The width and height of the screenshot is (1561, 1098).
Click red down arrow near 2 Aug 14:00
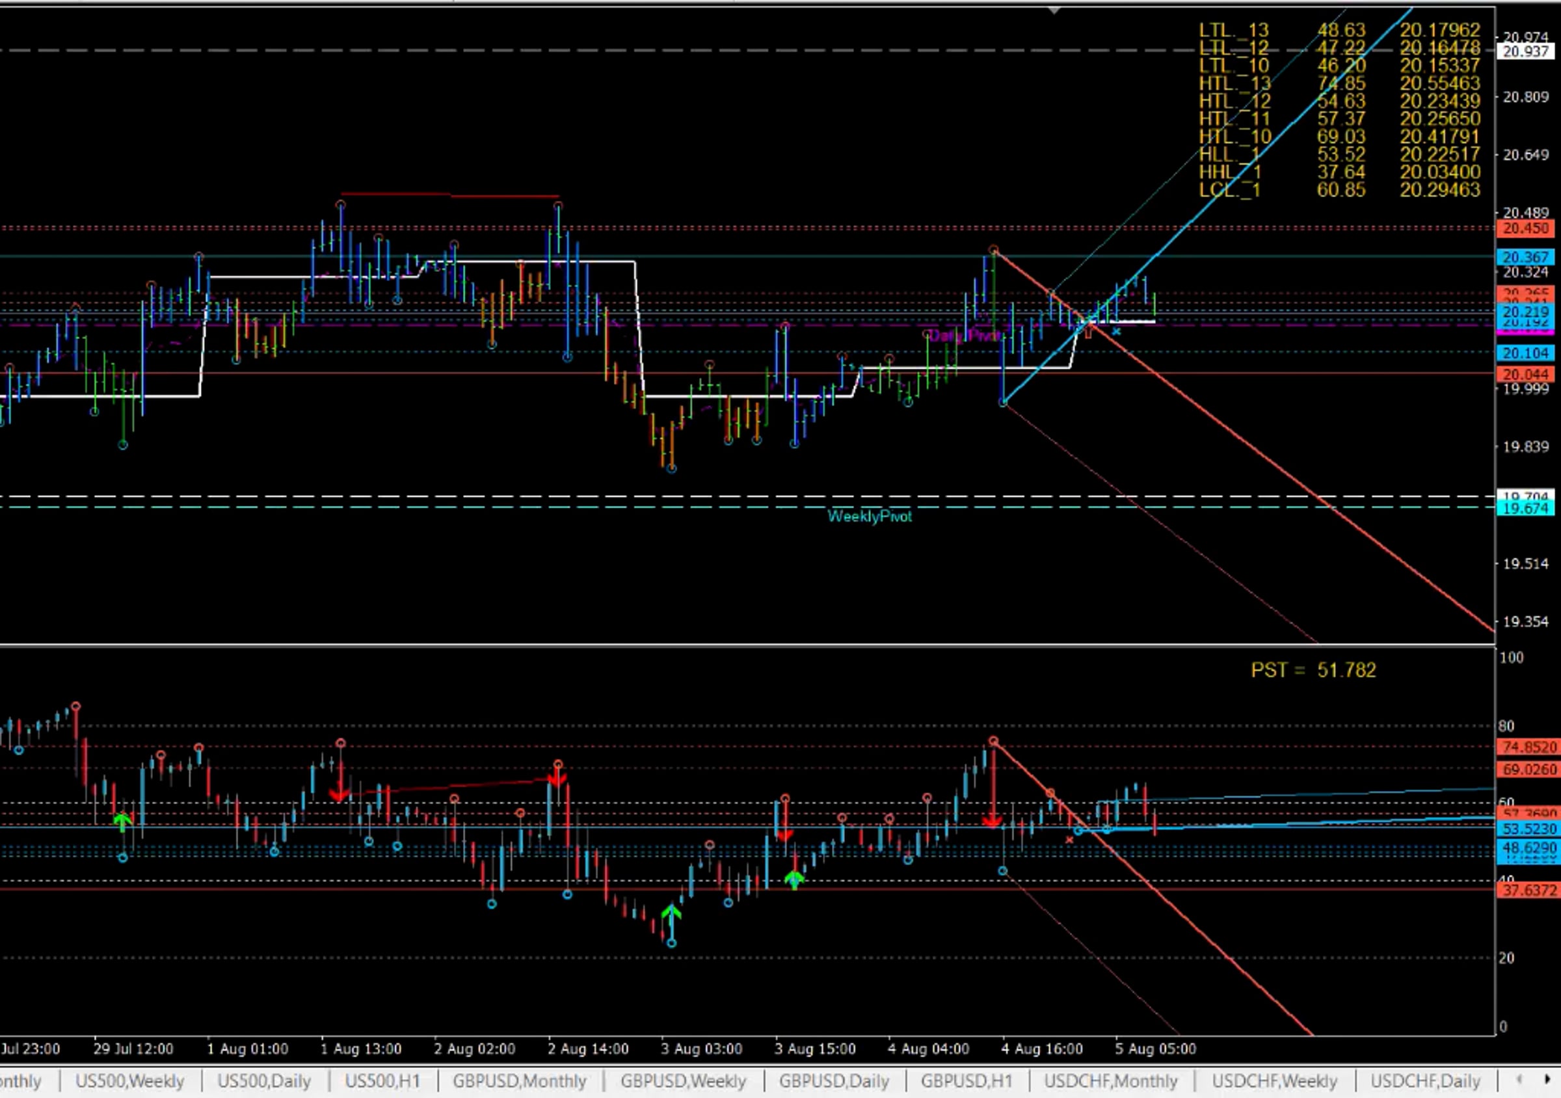point(557,778)
